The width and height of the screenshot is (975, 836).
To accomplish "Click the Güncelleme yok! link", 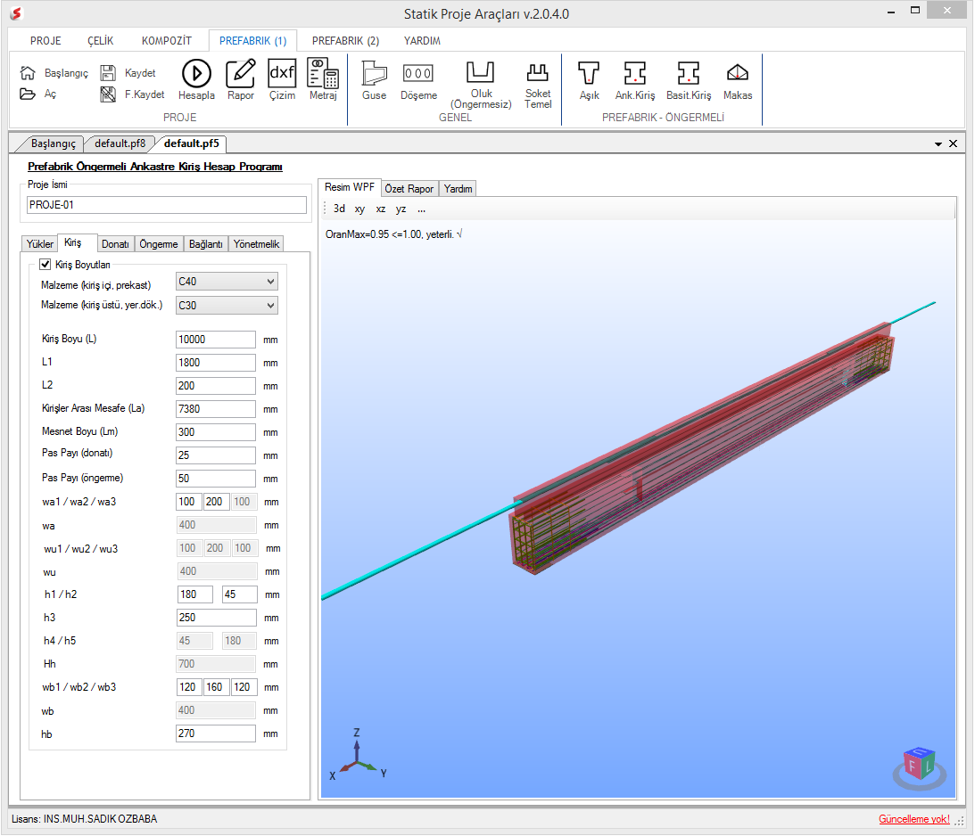I will click(x=914, y=819).
